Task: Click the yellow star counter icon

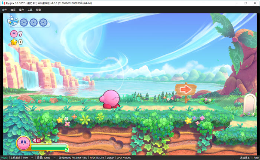Action: (14, 42)
